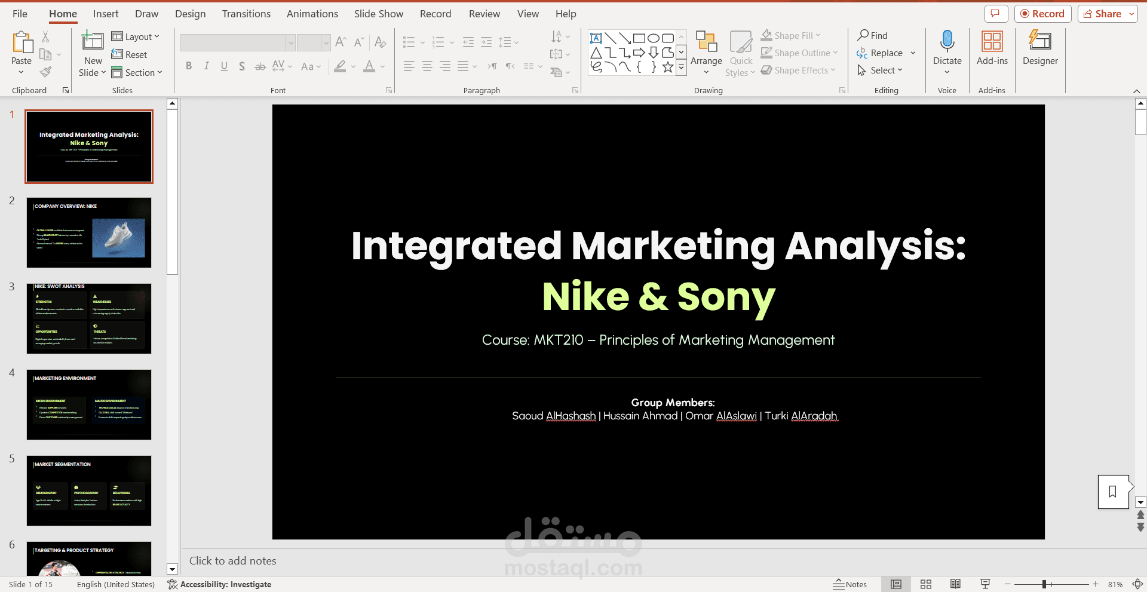The width and height of the screenshot is (1147, 592).
Task: Click the Dictate microphone icon
Action: tap(947, 42)
